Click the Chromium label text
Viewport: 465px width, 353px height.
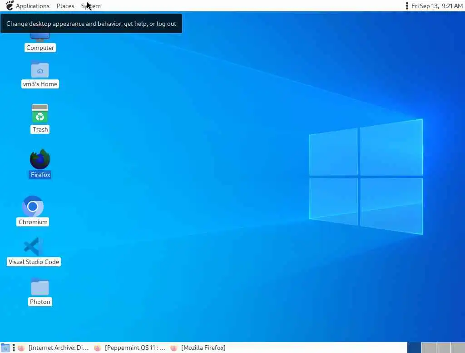33,222
